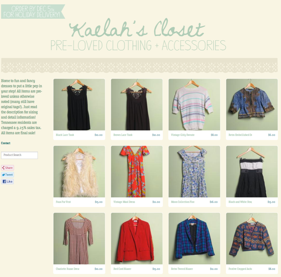Open the Moon Collection floral dress image
The height and width of the screenshot is (277, 281).
pyautogui.click(x=194, y=171)
